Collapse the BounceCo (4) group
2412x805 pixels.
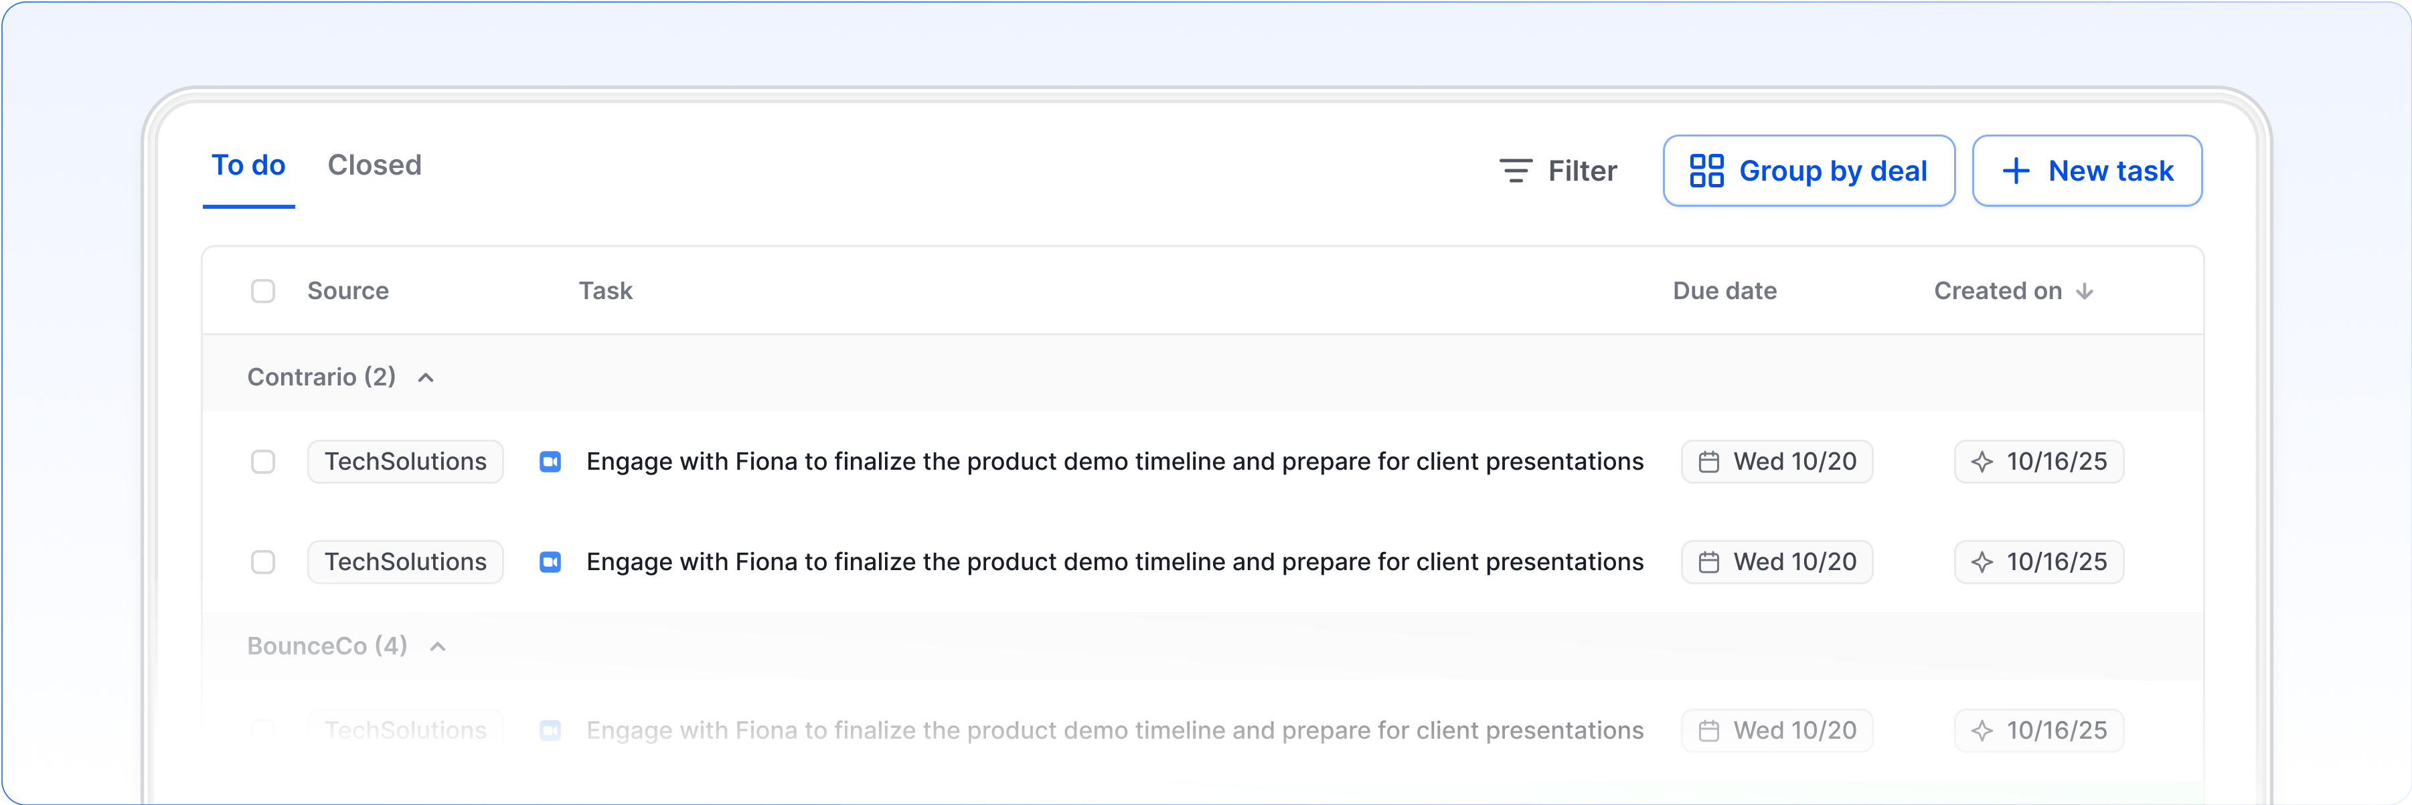point(437,646)
